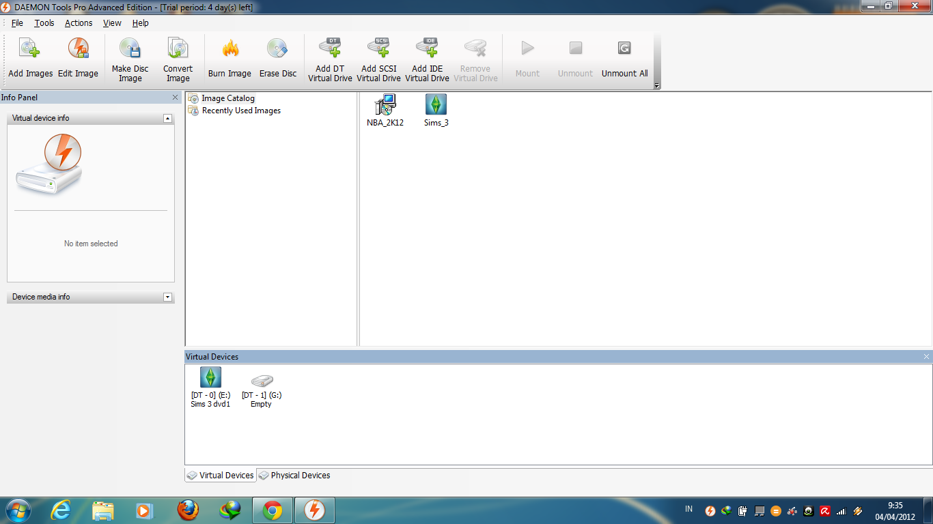The image size is (933, 524).
Task: Click the Unmount stop icon
Action: pos(576,48)
